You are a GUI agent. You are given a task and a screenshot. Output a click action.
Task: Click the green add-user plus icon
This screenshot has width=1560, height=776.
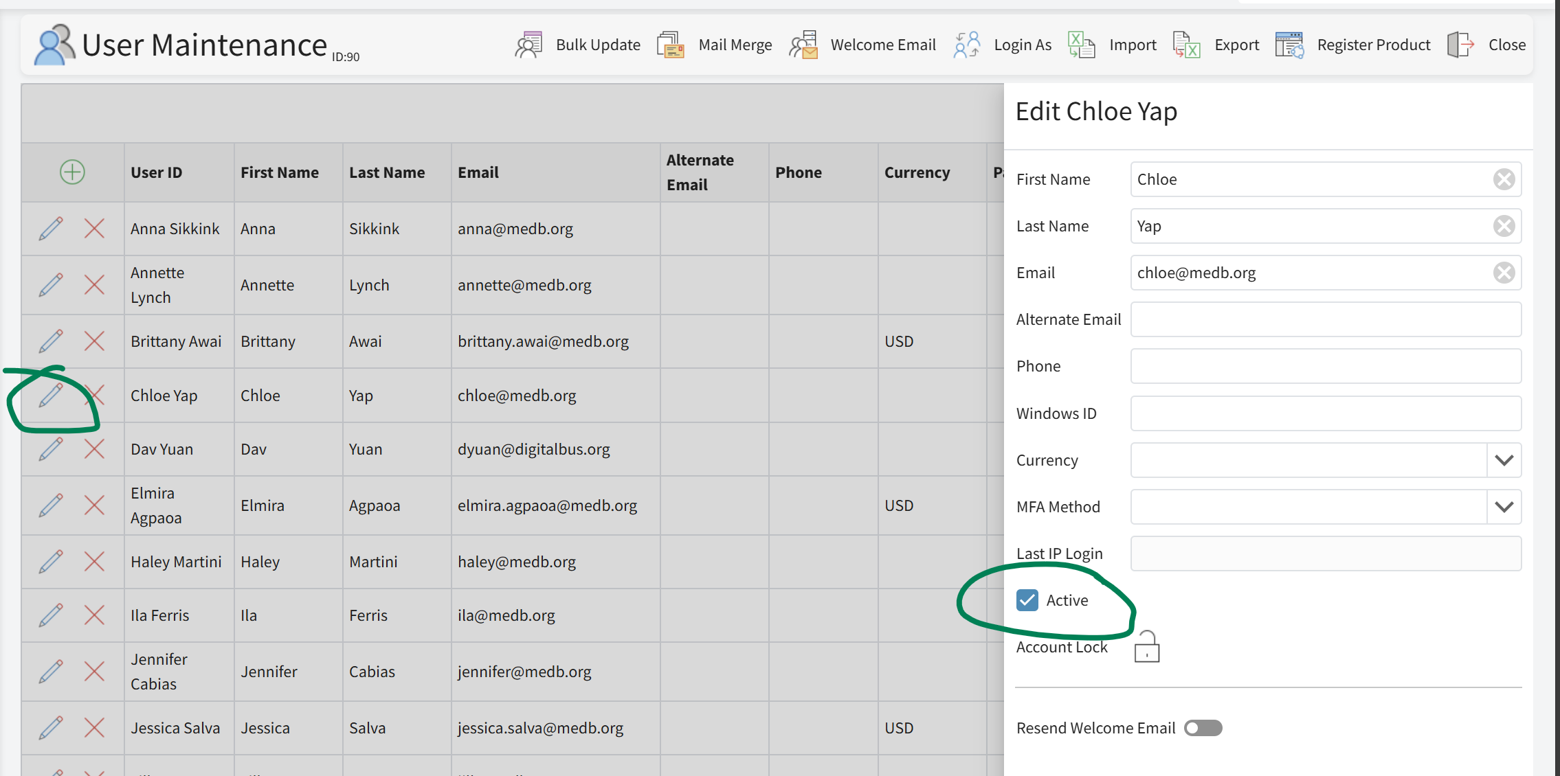click(72, 172)
